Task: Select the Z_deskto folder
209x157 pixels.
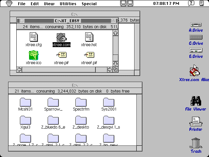Action: click(81, 120)
